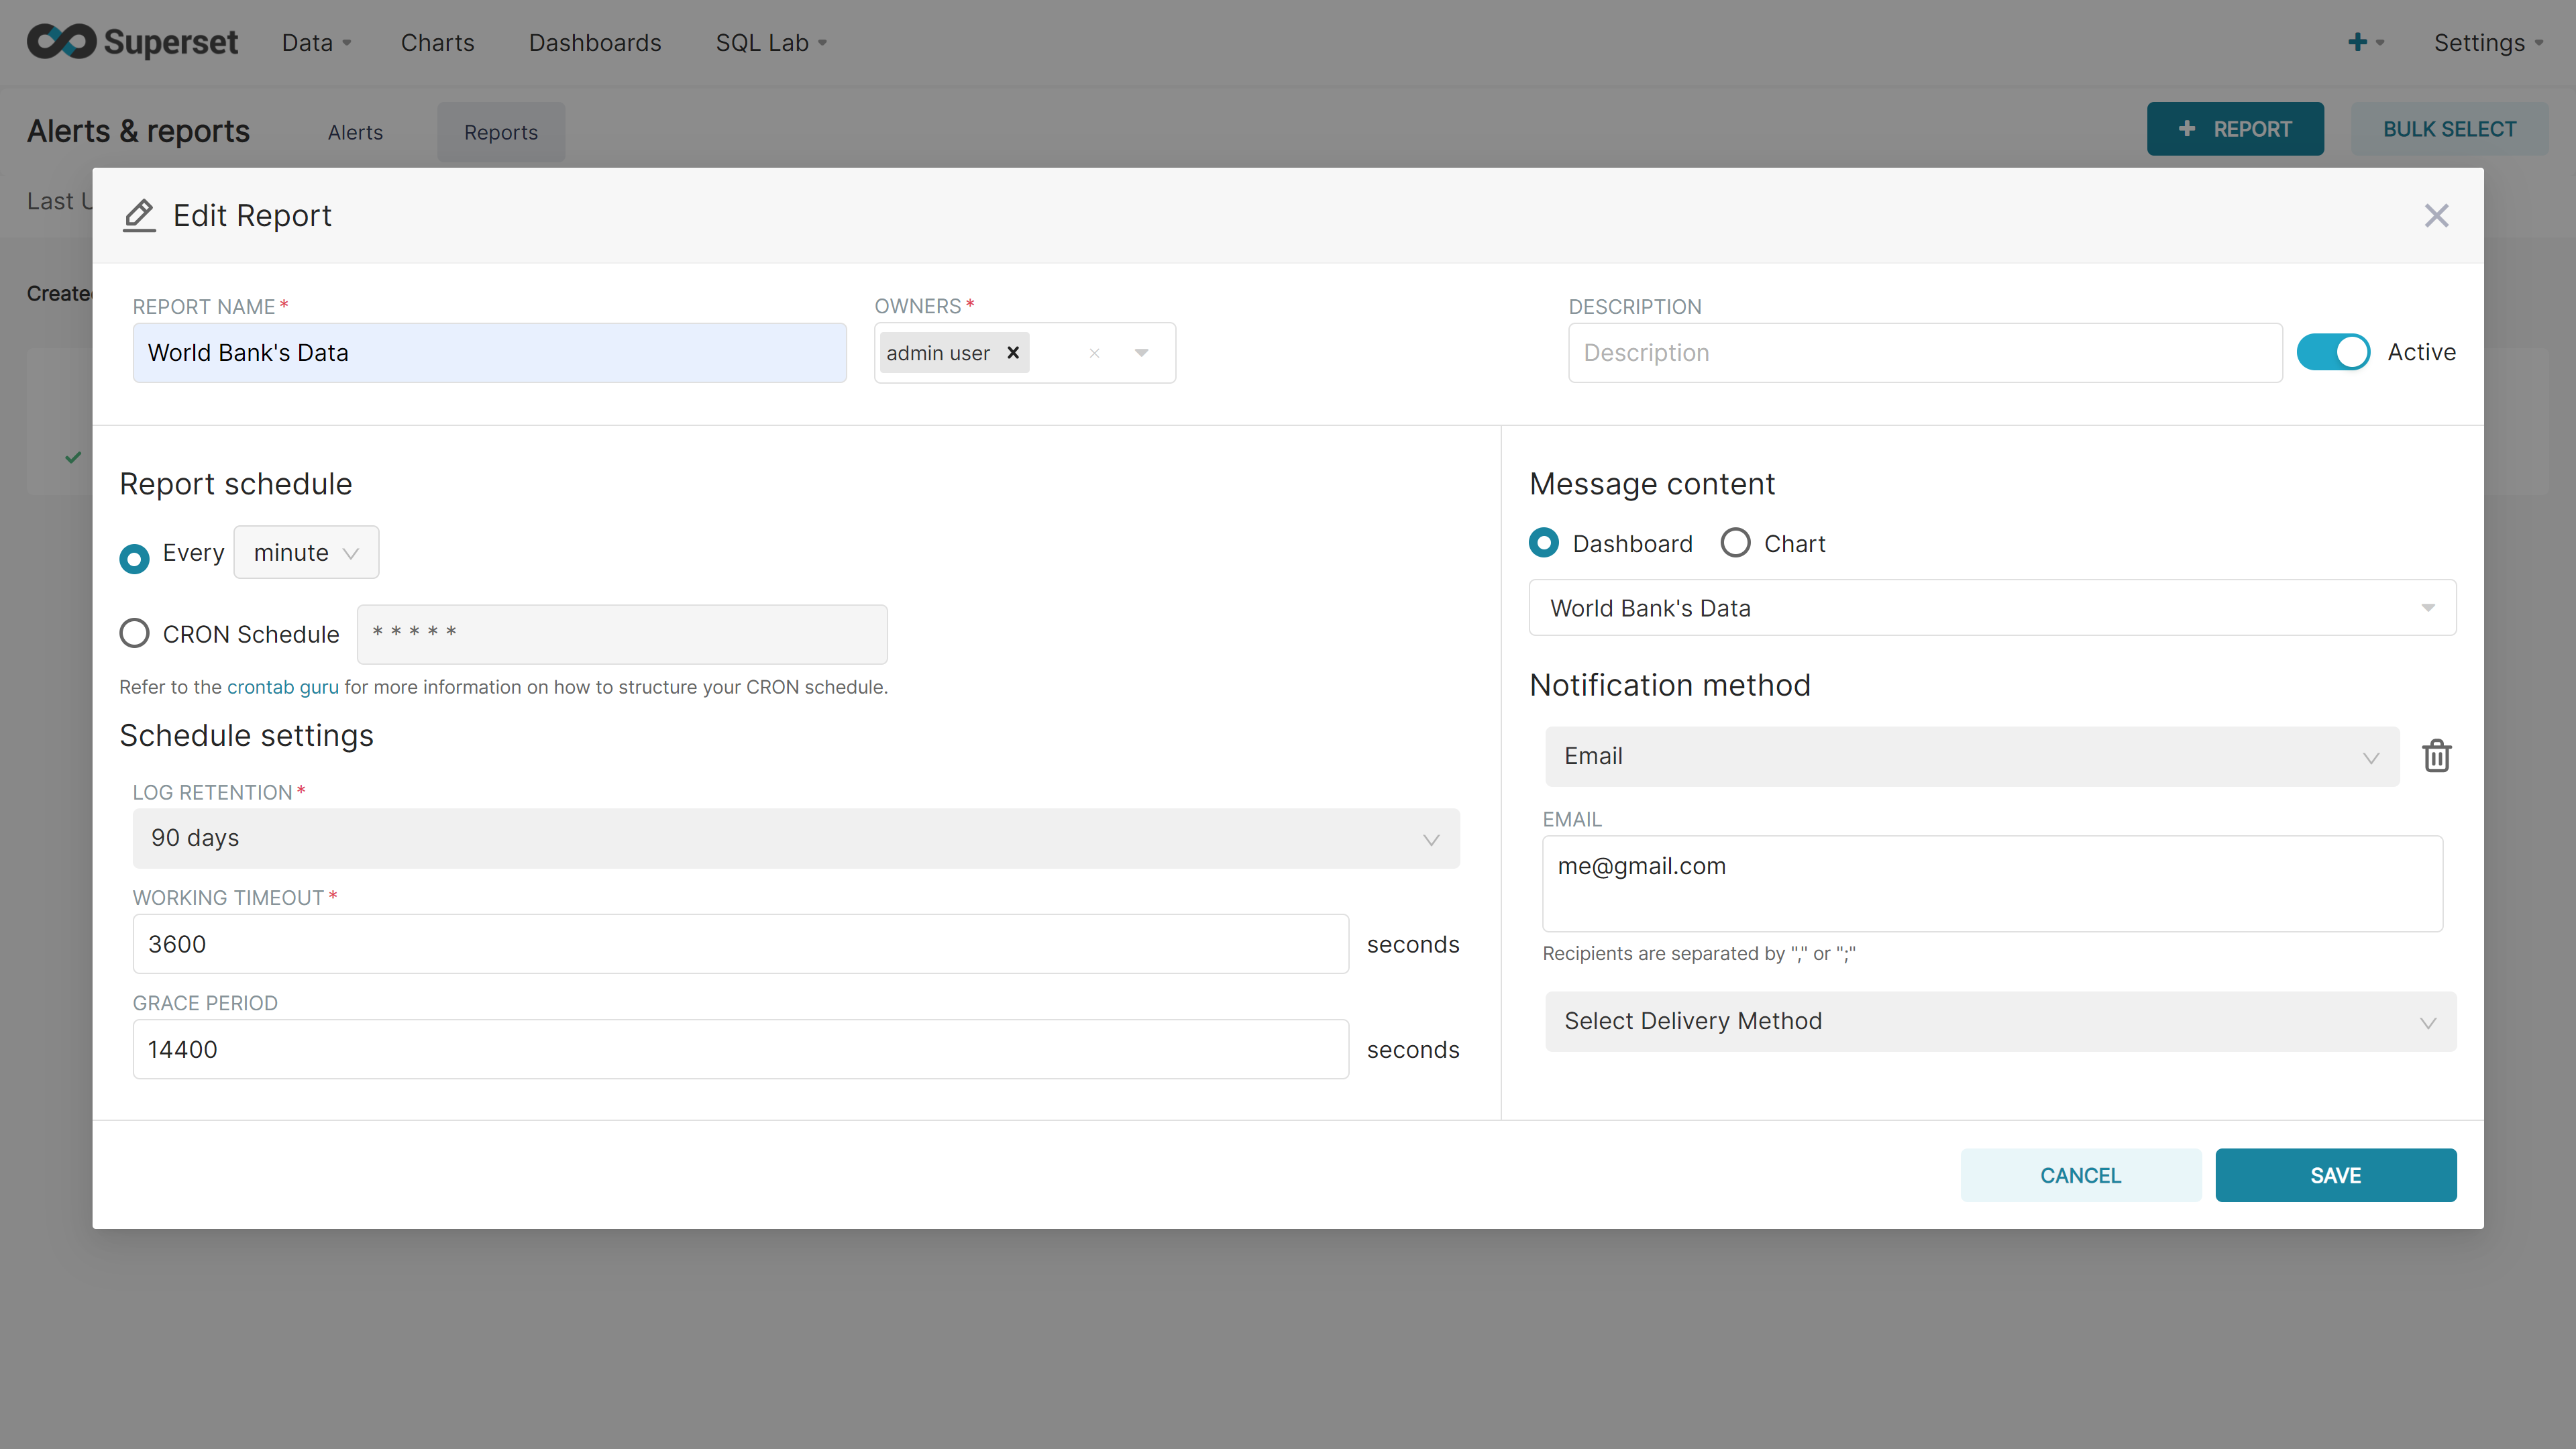Click the edit pencil icon beside Edit Report

[139, 216]
